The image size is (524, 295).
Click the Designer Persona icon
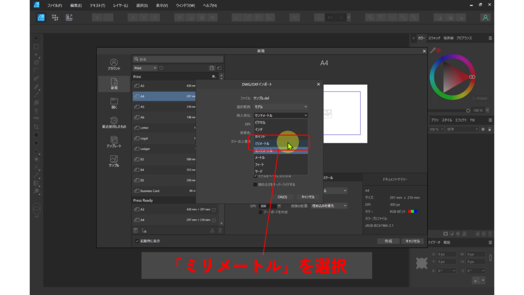coord(41,17)
